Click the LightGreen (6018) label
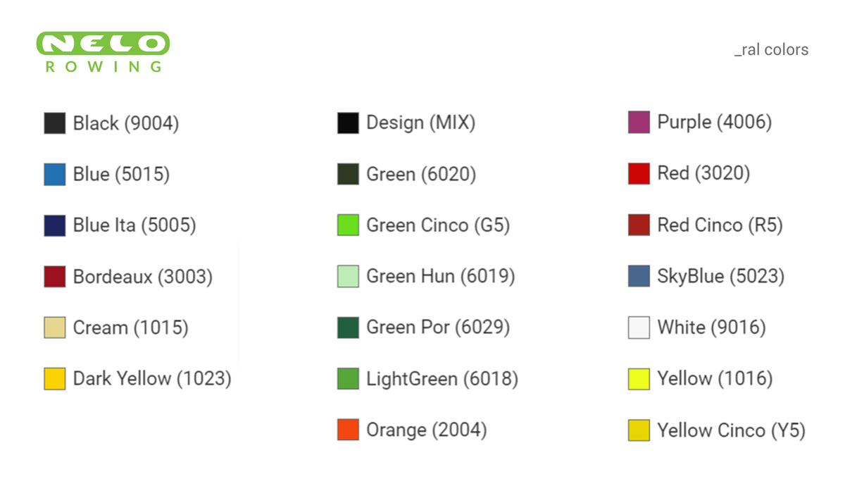 [442, 379]
